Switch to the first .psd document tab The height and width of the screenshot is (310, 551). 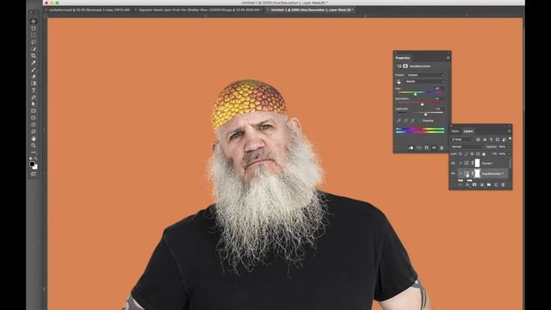tap(90, 9)
